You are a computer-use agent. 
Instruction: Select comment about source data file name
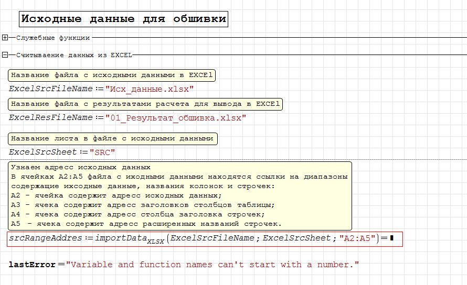112,75
